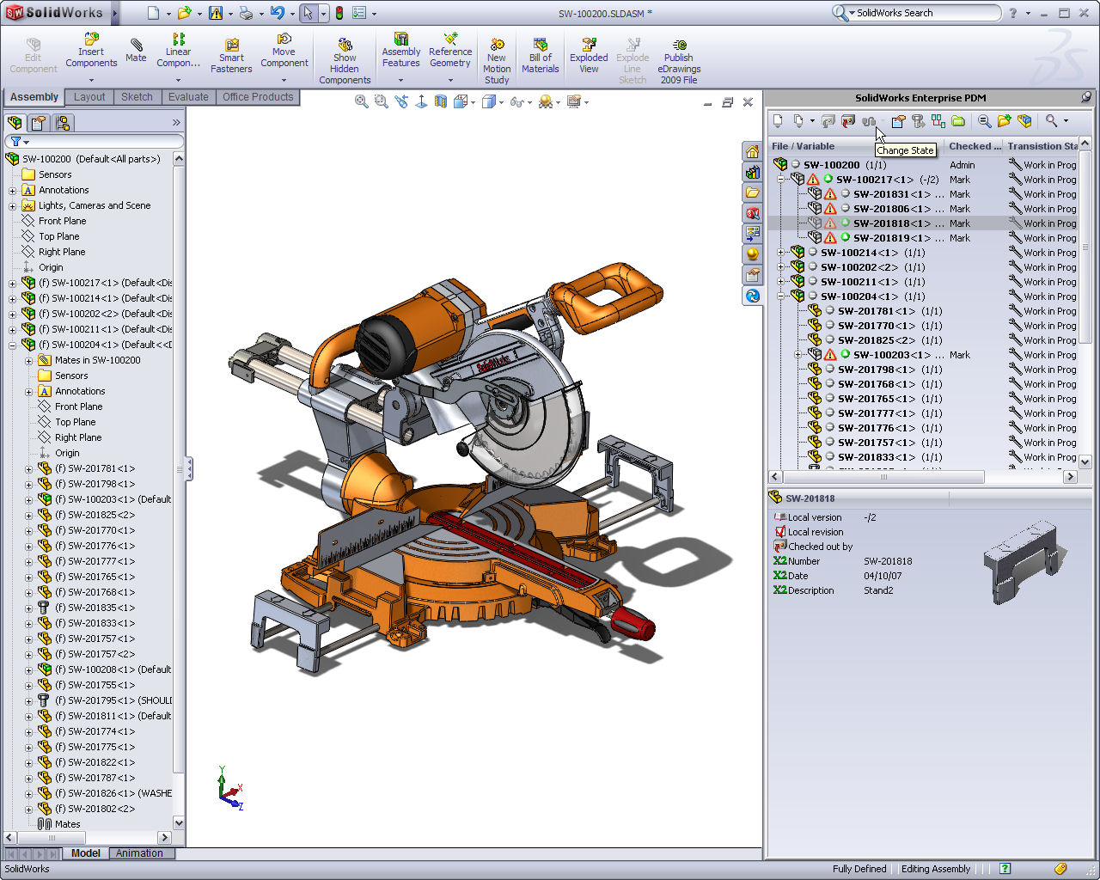This screenshot has width=1100, height=880.
Task: Select the Mates in SW-100200 folder
Action: coord(97,360)
